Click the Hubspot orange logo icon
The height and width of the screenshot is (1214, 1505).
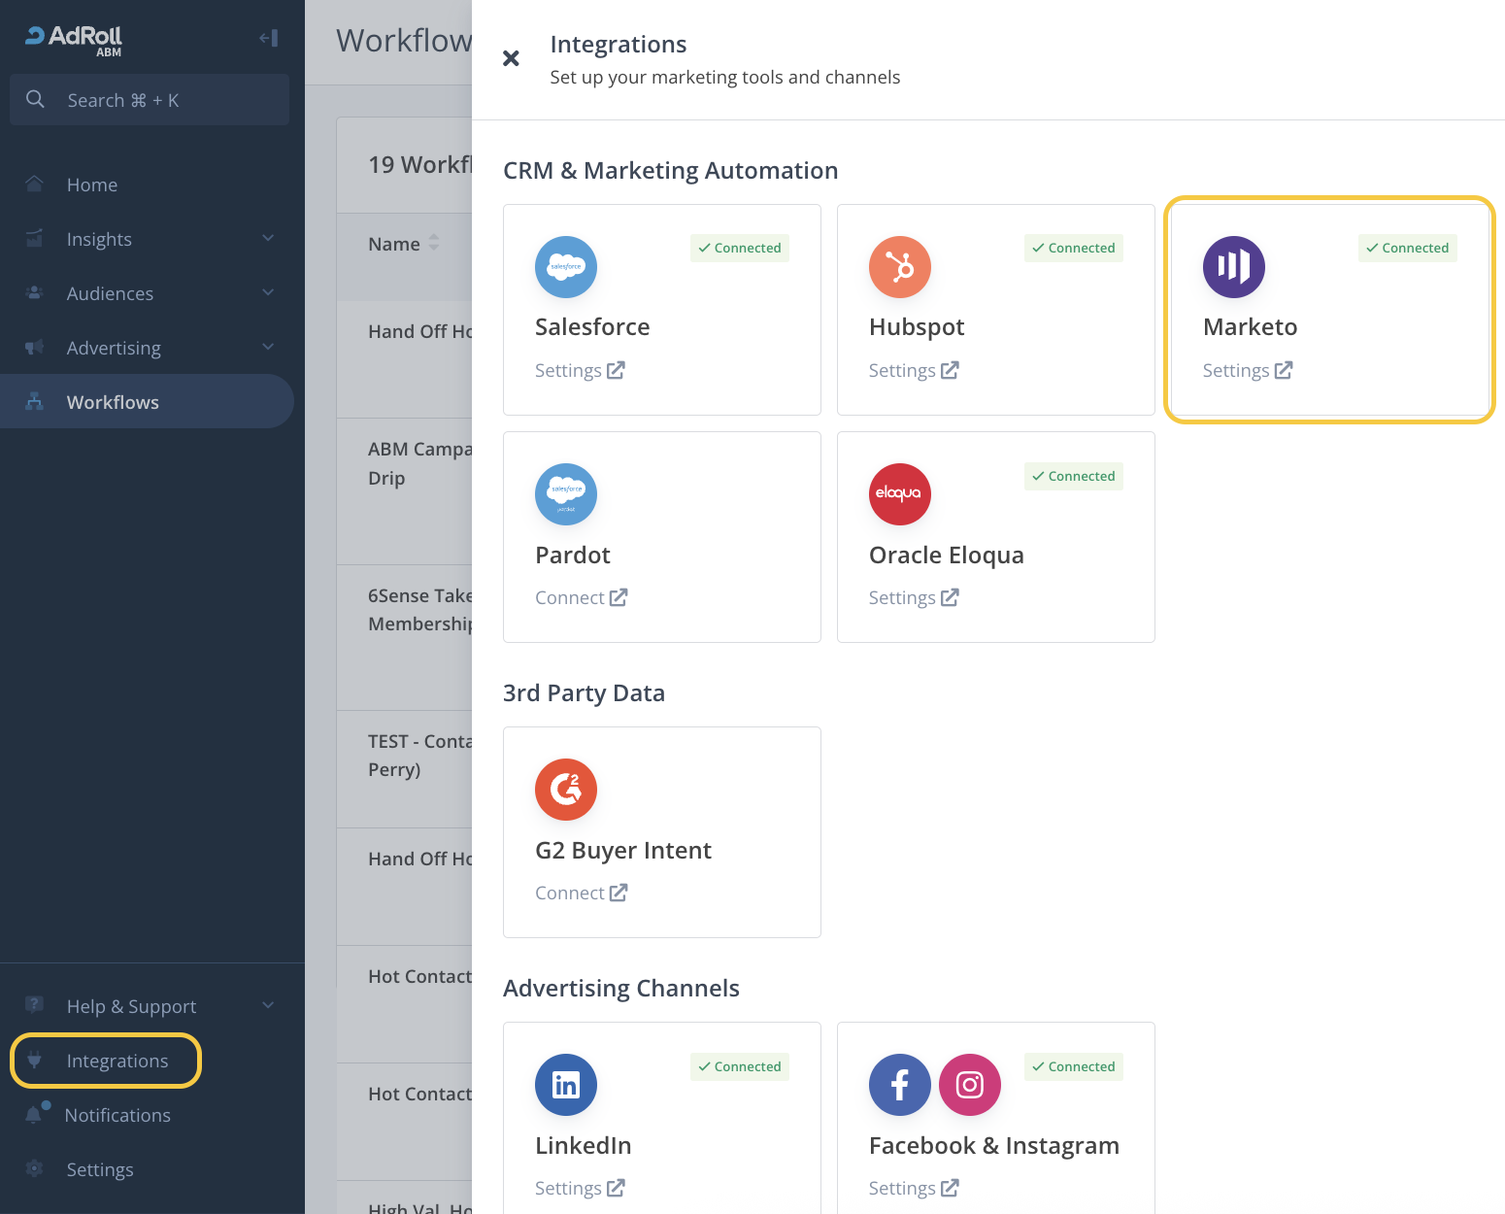coord(899,267)
